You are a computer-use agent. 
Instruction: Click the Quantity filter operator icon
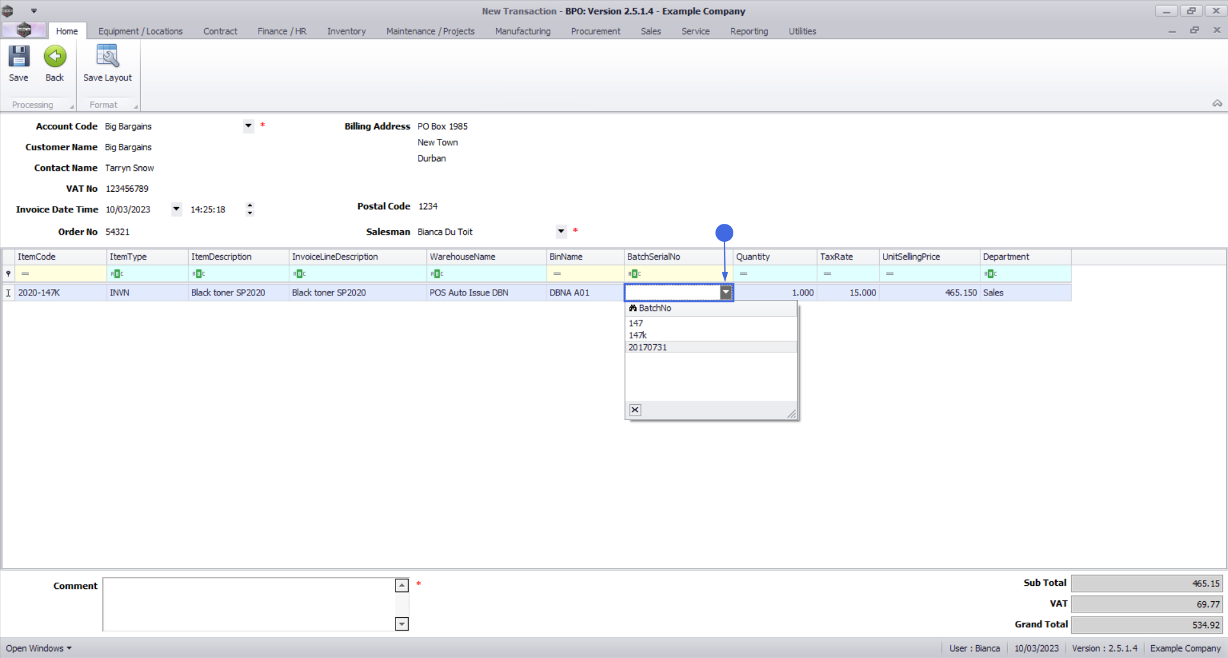pyautogui.click(x=743, y=274)
